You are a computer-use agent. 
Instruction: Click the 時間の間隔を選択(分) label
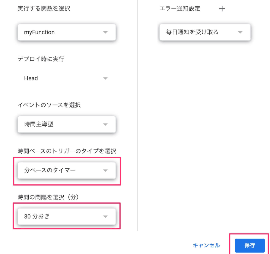[48, 197]
